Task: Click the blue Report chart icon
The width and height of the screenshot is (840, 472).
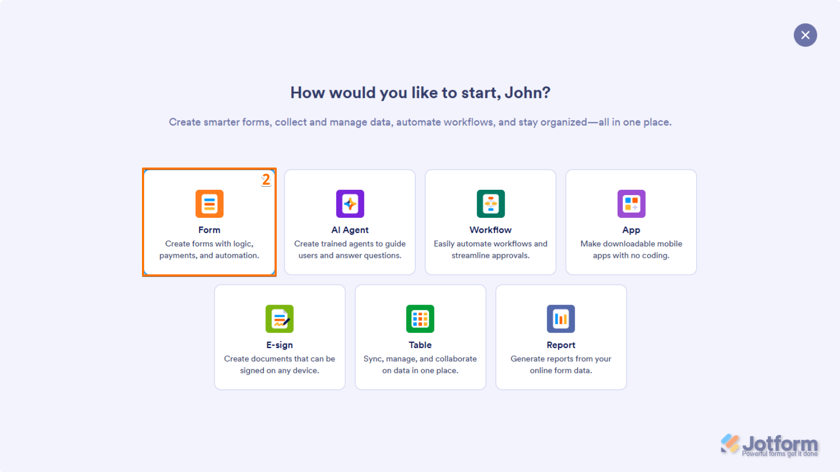Action: click(x=561, y=318)
